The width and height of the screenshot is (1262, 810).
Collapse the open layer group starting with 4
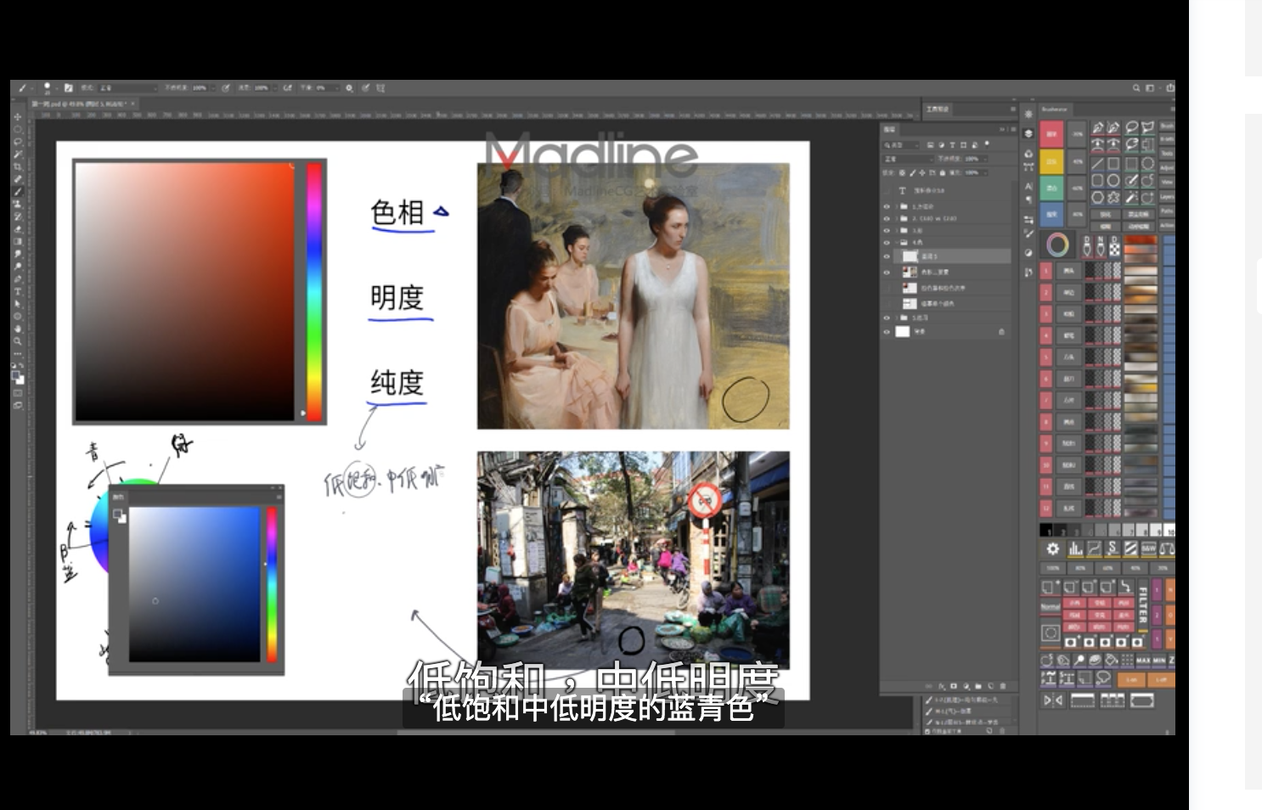[897, 243]
